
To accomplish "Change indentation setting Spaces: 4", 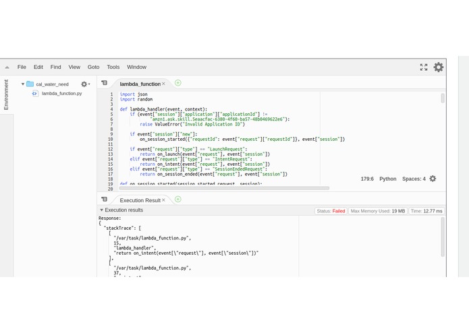I will point(414,179).
